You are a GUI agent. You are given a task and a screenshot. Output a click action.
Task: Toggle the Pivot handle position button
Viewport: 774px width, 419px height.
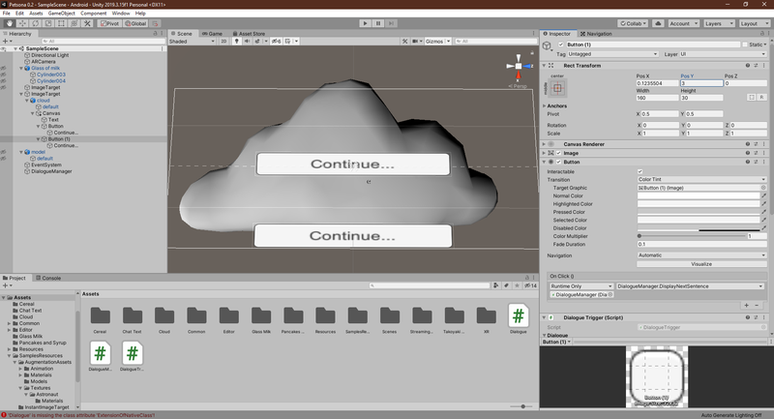point(110,22)
